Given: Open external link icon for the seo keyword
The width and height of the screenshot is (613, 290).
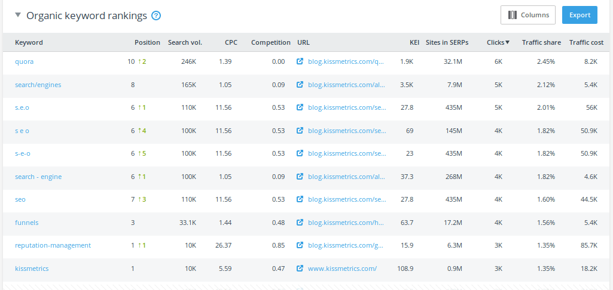Looking at the screenshot, I should (x=300, y=199).
